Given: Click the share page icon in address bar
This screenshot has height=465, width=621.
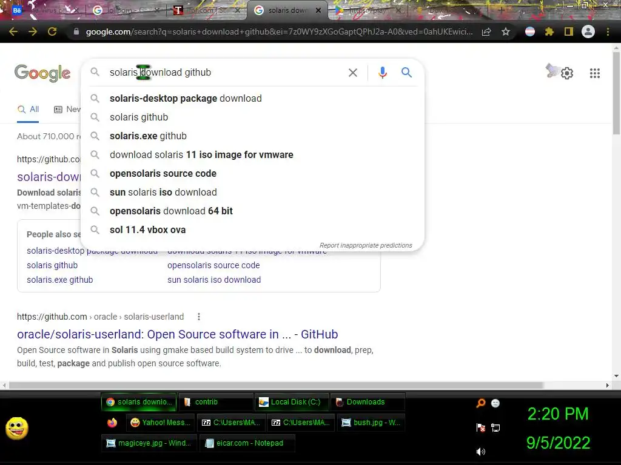Looking at the screenshot, I should point(486,31).
